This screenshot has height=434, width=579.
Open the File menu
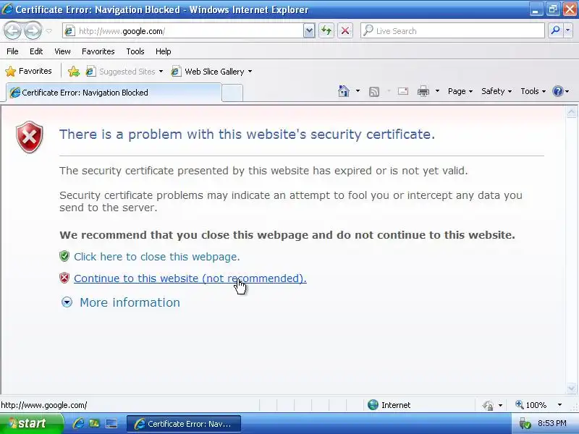(x=12, y=51)
